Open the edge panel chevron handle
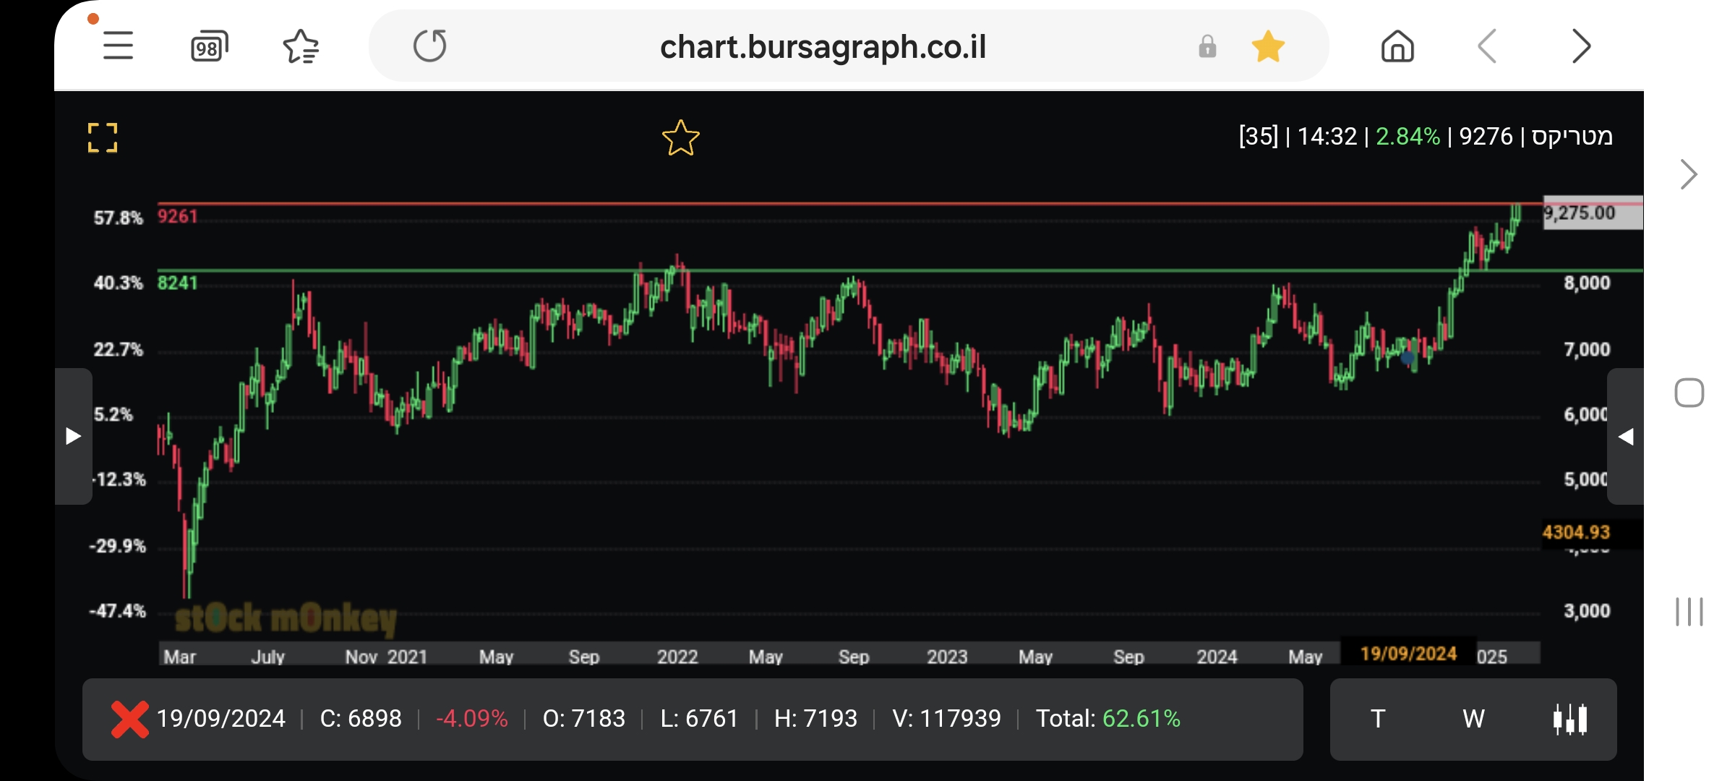Viewport: 1735px width, 781px height. click(1688, 174)
